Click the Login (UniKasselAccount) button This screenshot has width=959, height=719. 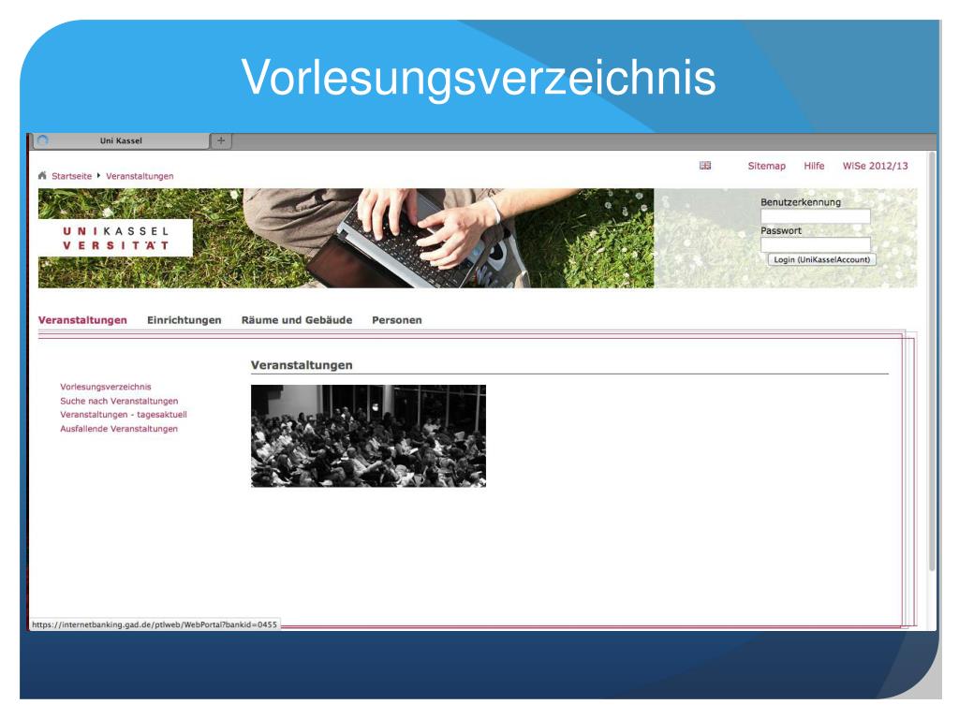[x=822, y=260]
